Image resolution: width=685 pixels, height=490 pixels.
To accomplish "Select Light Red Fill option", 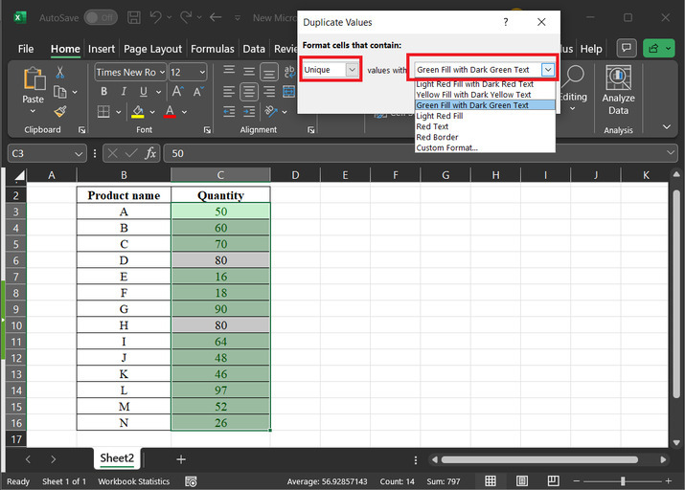I will 439,116.
